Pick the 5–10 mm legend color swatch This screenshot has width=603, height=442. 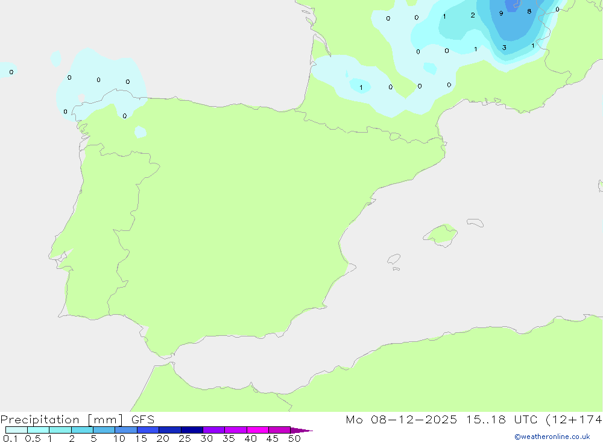(x=104, y=430)
